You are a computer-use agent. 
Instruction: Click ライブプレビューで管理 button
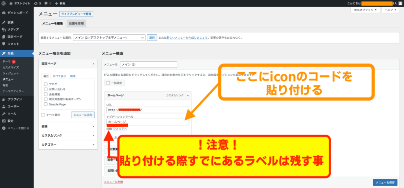pos(76,14)
